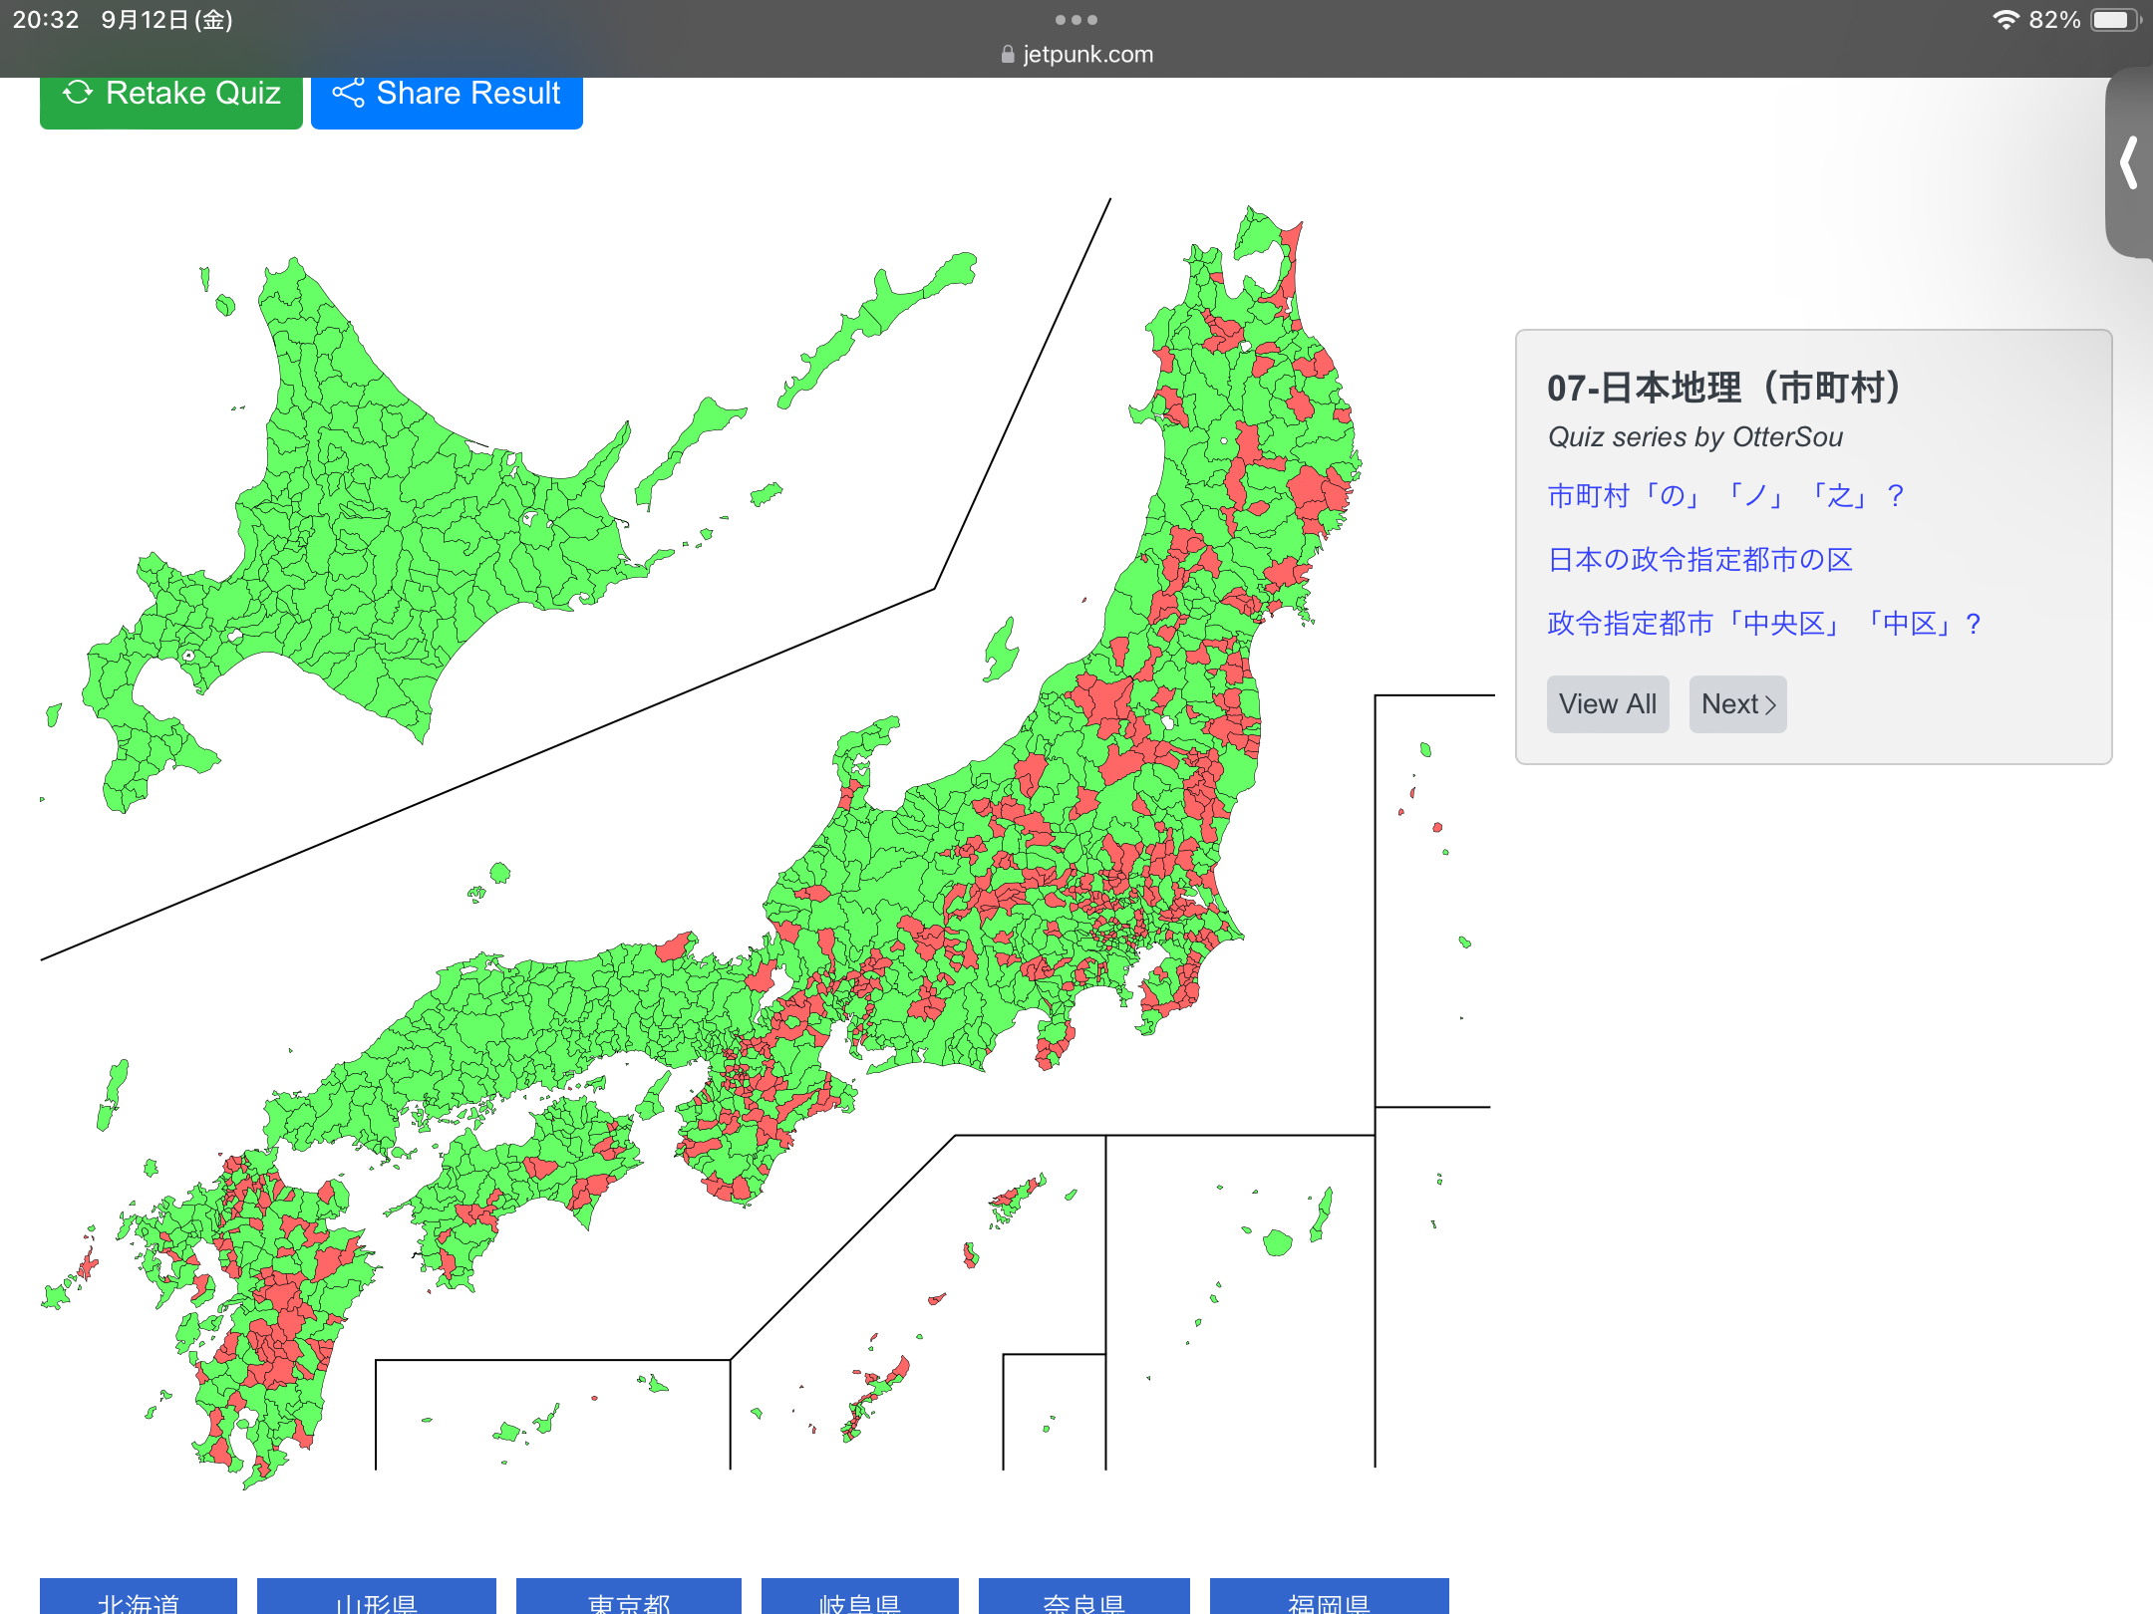This screenshot has height=1614, width=2153.
Task: Open the 日本の政令指定都市の区 quiz link
Action: pos(1699,559)
